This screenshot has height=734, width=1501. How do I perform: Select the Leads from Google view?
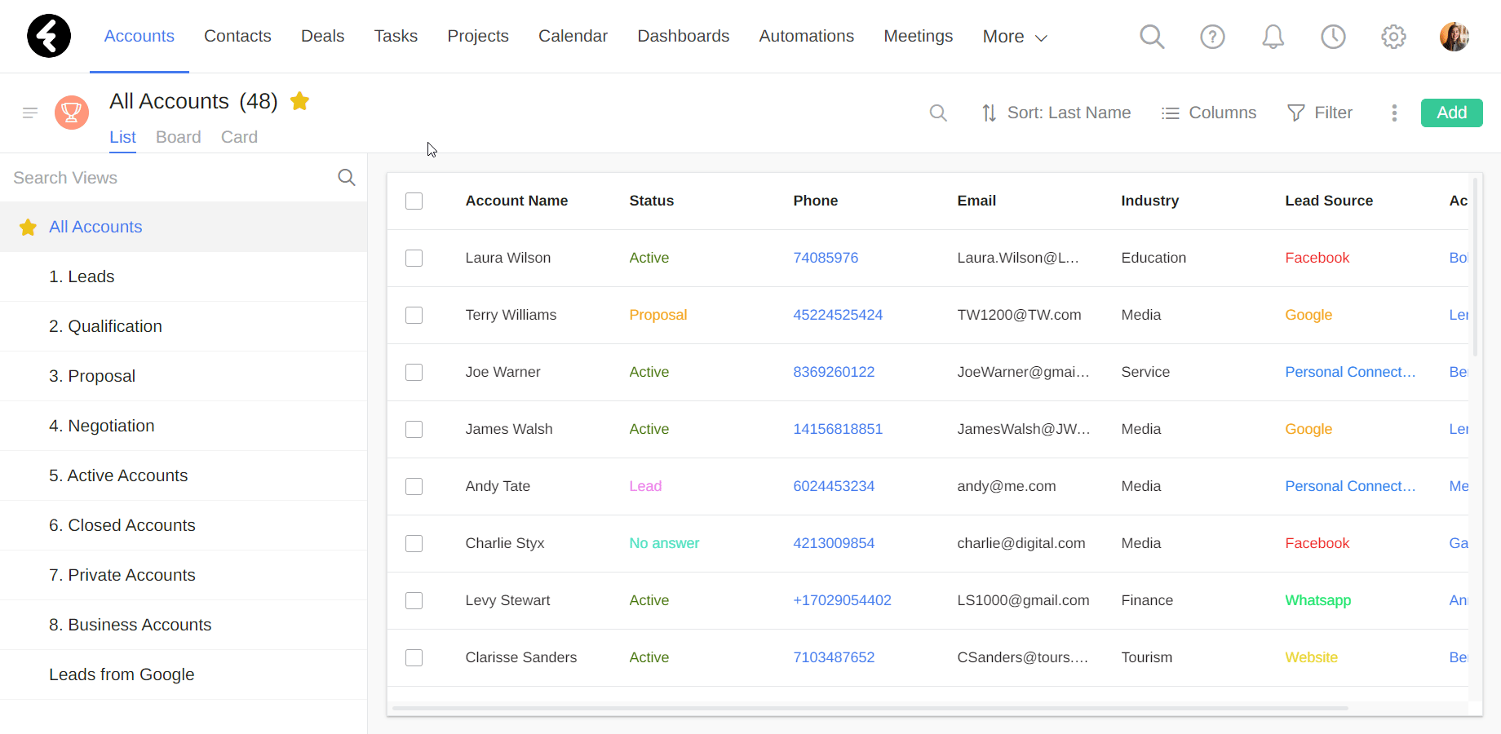tap(184, 674)
